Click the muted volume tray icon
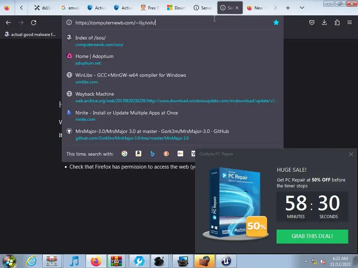358x268 pixels. 323,262
